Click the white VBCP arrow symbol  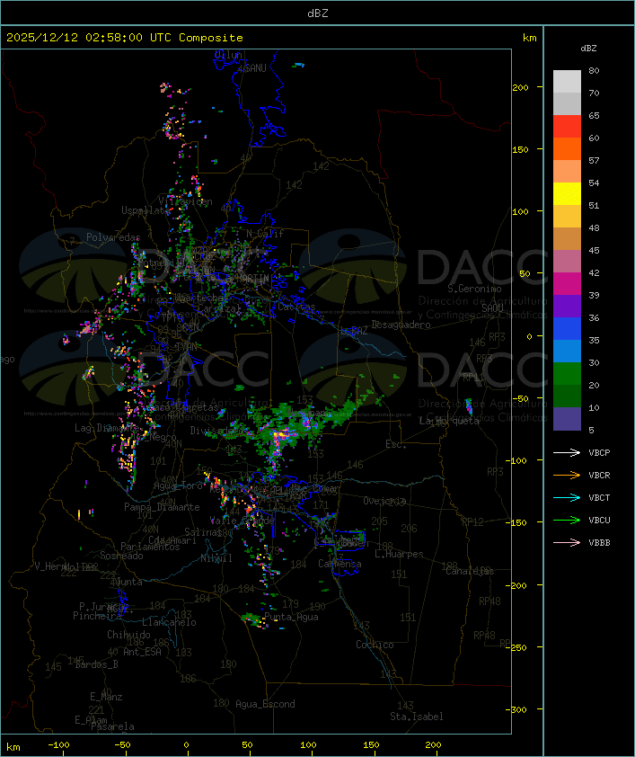pos(567,452)
